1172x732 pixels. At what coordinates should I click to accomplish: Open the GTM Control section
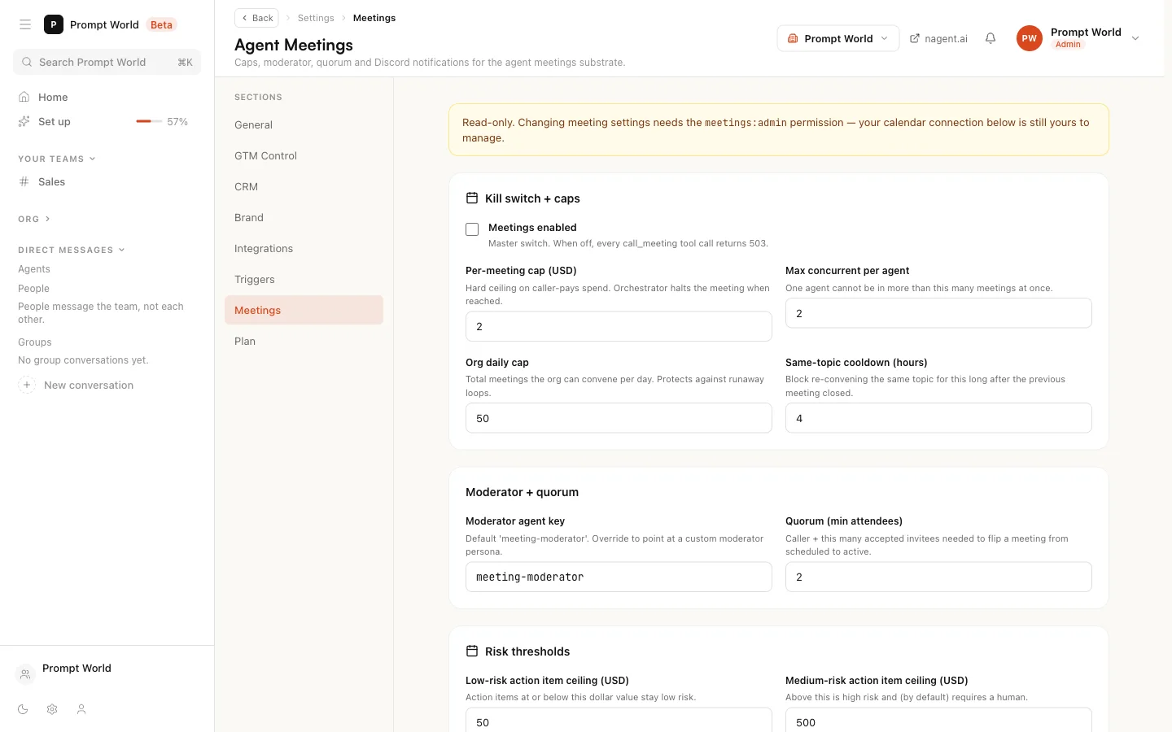304,155
